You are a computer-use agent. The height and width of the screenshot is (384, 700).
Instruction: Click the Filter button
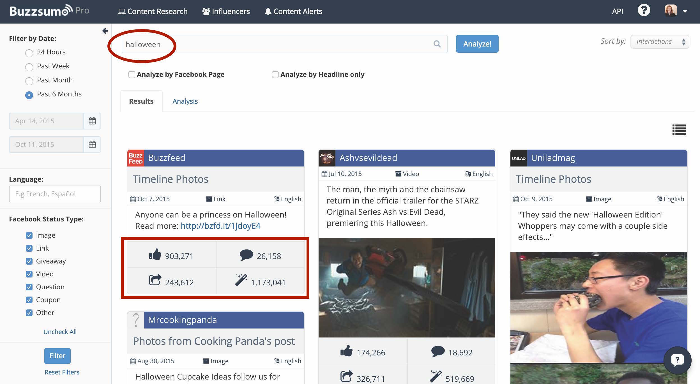(57, 356)
